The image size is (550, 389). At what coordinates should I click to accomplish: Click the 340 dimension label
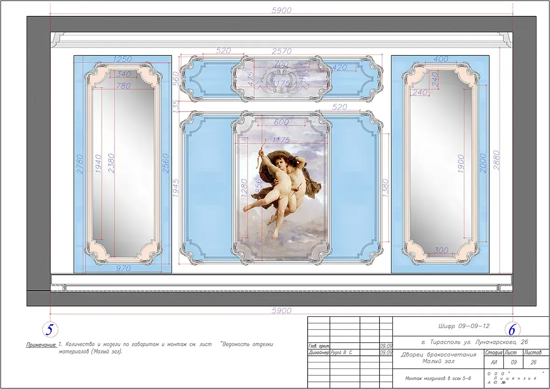(x=123, y=74)
